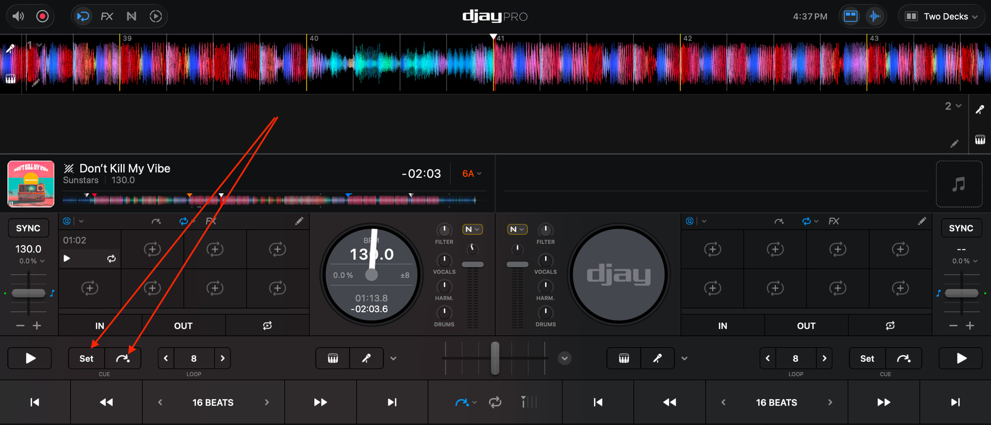This screenshot has height=425, width=991.
Task: Toggle SYNC on the right deck
Action: [x=961, y=228]
